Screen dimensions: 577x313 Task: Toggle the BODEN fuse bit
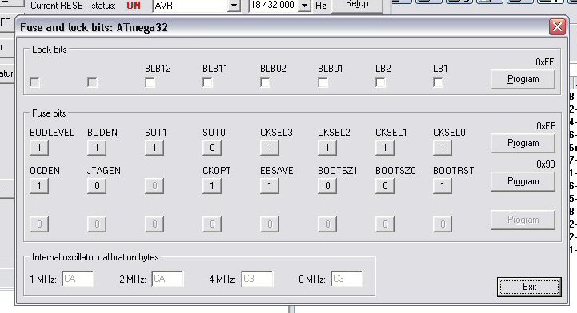click(x=97, y=148)
